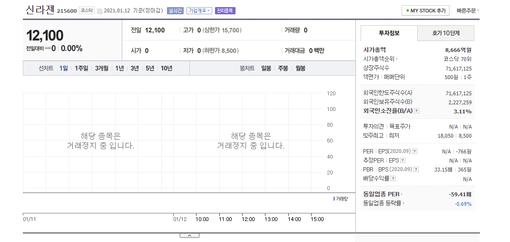Select 5년 line chart period
Screen dimensions: 510x242
pos(149,69)
